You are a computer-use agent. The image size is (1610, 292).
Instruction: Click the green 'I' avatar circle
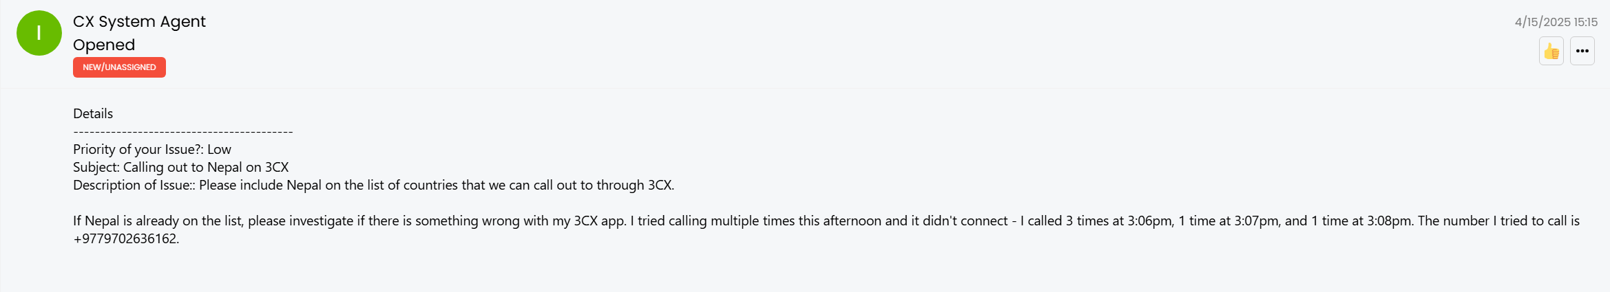click(x=39, y=33)
